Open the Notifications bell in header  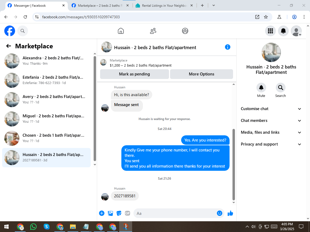point(283,31)
